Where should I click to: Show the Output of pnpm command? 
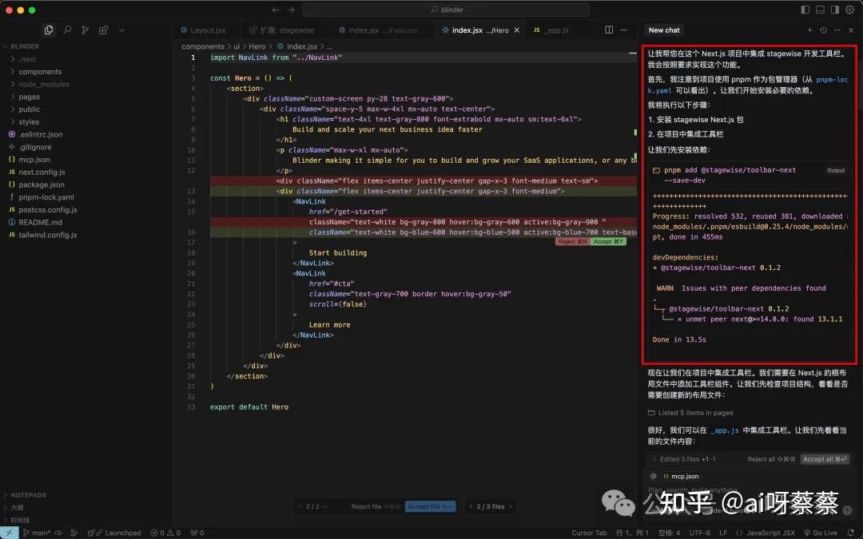tap(836, 171)
